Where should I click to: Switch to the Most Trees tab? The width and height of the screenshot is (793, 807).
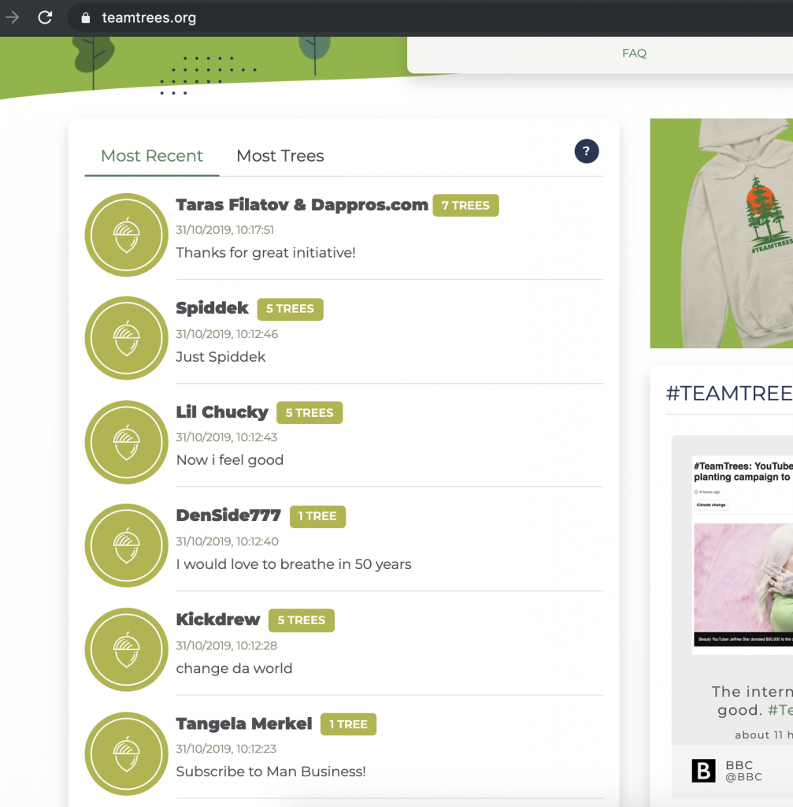(280, 155)
